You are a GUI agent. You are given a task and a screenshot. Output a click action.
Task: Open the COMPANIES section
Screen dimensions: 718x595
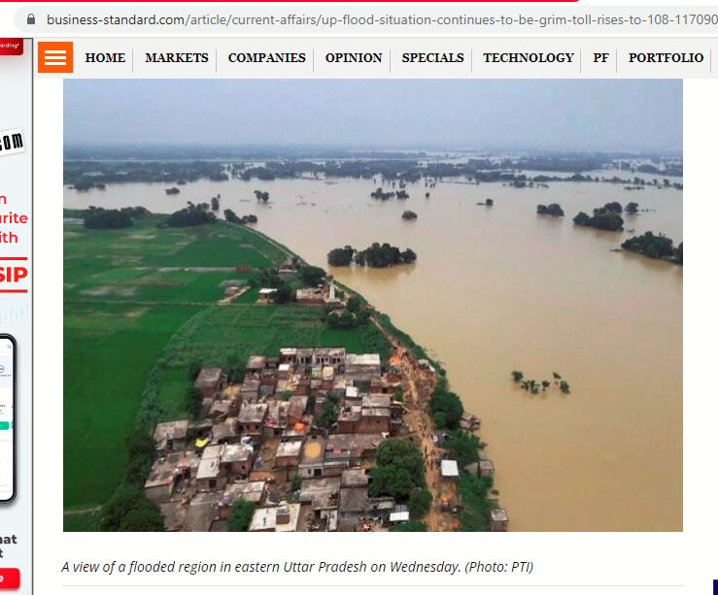[266, 57]
